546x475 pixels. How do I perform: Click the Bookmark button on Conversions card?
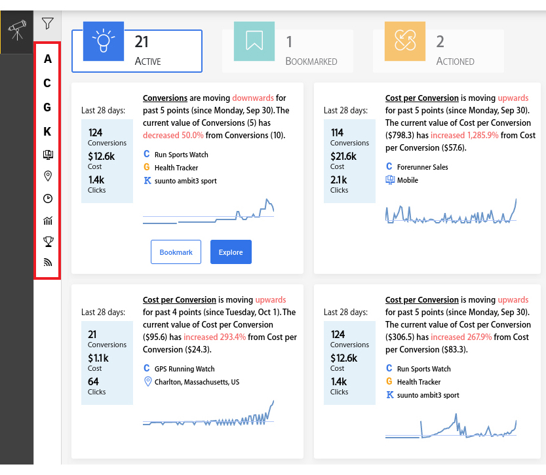pyautogui.click(x=176, y=252)
